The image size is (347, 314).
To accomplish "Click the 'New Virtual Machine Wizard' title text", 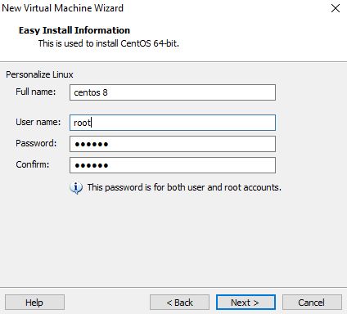I will coord(62,8).
